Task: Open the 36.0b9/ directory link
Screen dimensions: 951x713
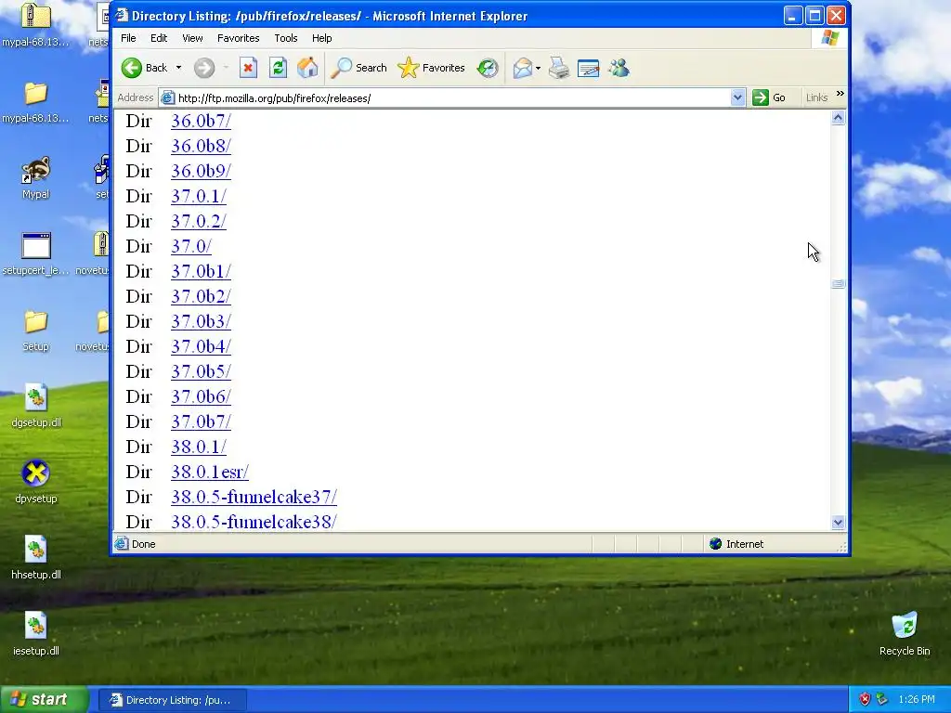Action: coord(201,171)
